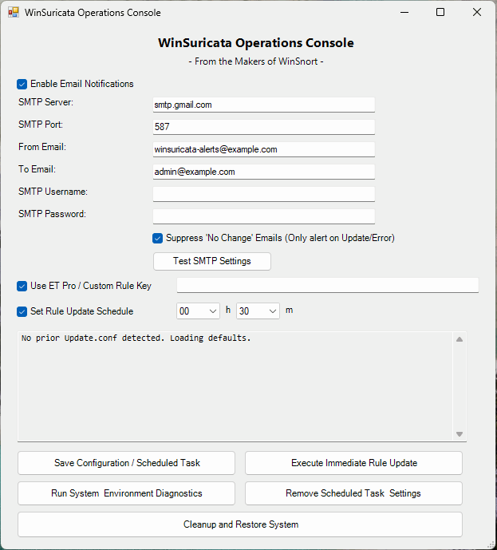Click the 'SMTP Server:' label

pyautogui.click(x=46, y=102)
